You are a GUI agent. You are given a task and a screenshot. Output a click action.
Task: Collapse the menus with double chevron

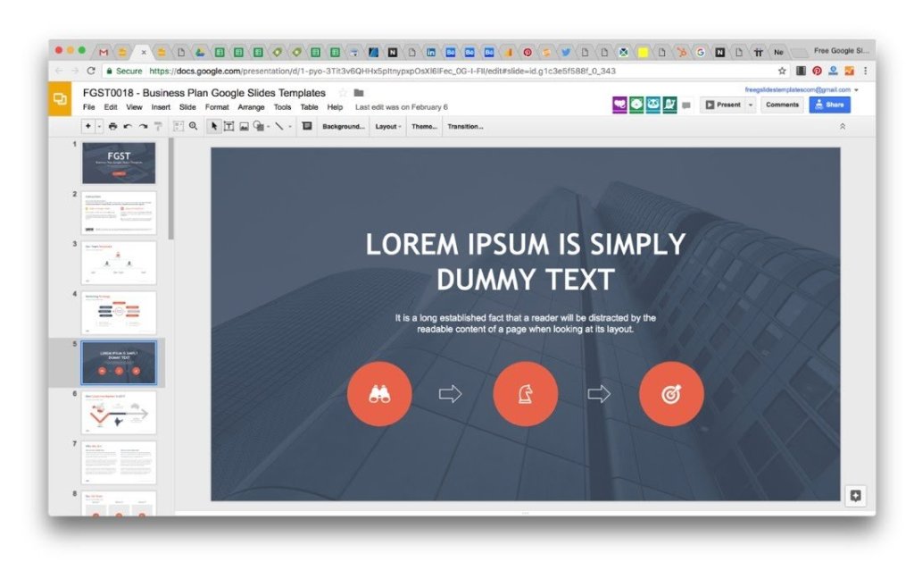[x=843, y=127]
